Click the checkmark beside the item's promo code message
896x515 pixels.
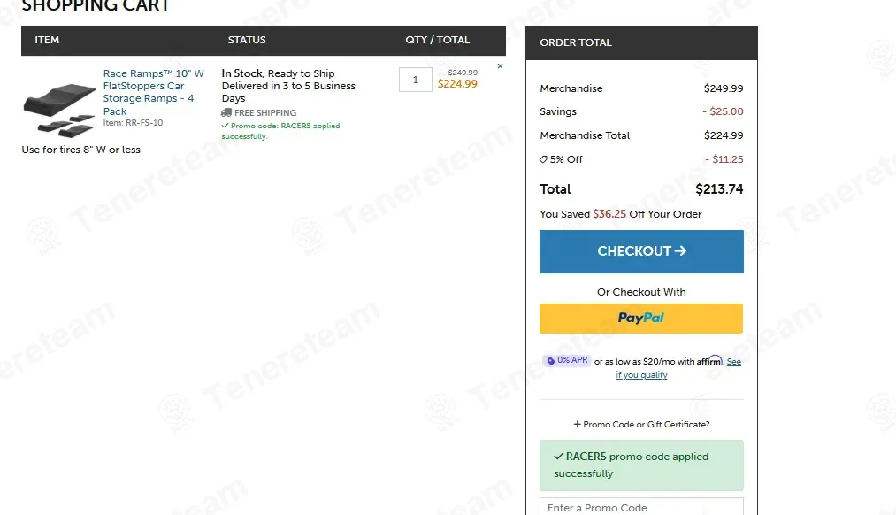click(x=226, y=126)
